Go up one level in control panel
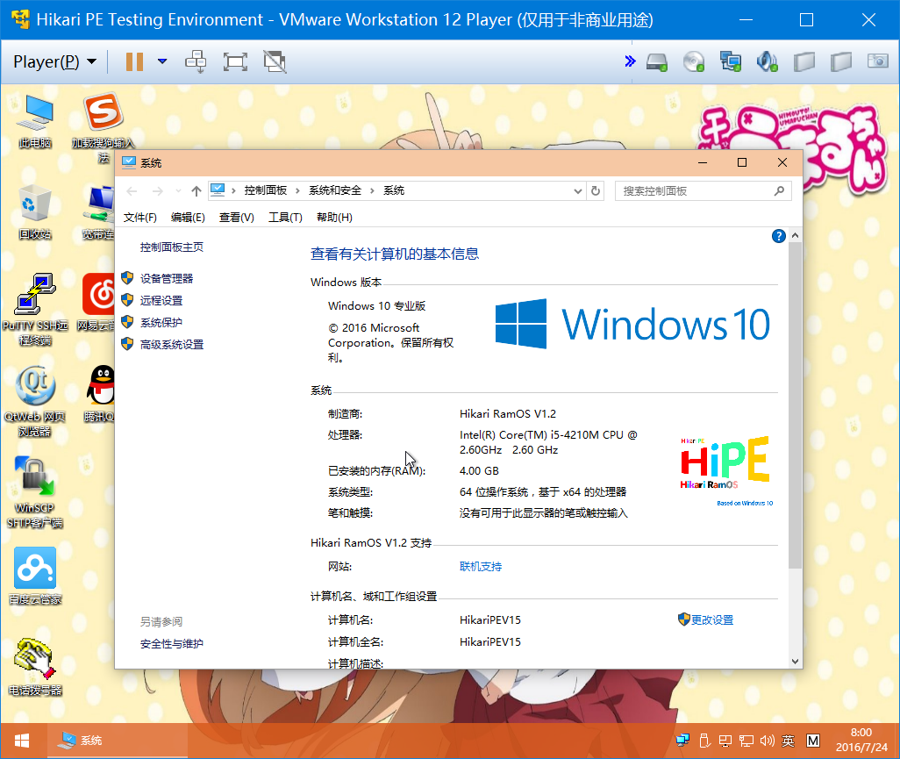Image resolution: width=900 pixels, height=759 pixels. [196, 190]
